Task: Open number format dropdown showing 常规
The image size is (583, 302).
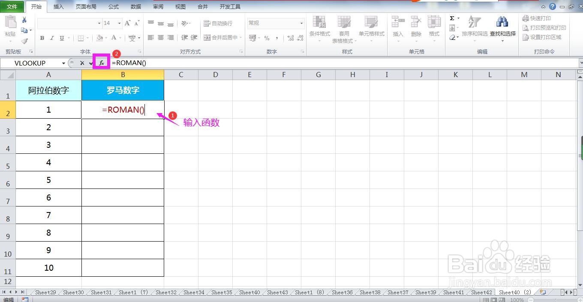Action: (x=301, y=23)
